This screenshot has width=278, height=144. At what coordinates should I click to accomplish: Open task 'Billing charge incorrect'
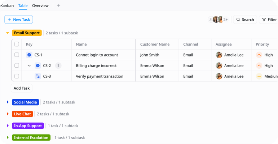pyautogui.click(x=96, y=66)
